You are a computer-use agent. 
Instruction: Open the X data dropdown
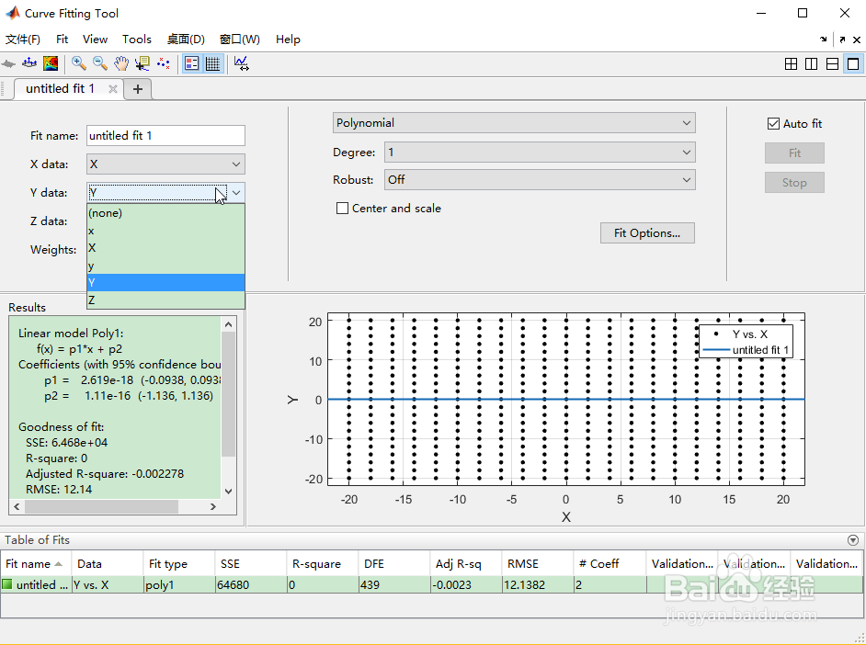tap(165, 164)
